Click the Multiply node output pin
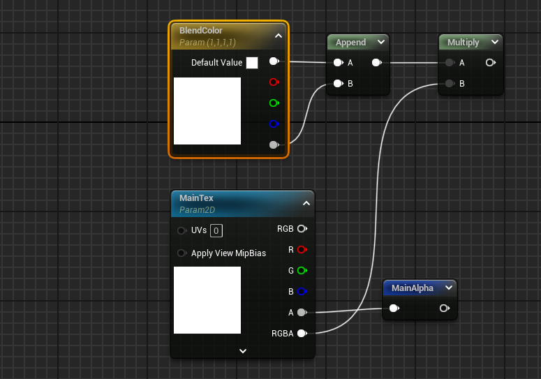The image size is (541, 379). pos(491,63)
